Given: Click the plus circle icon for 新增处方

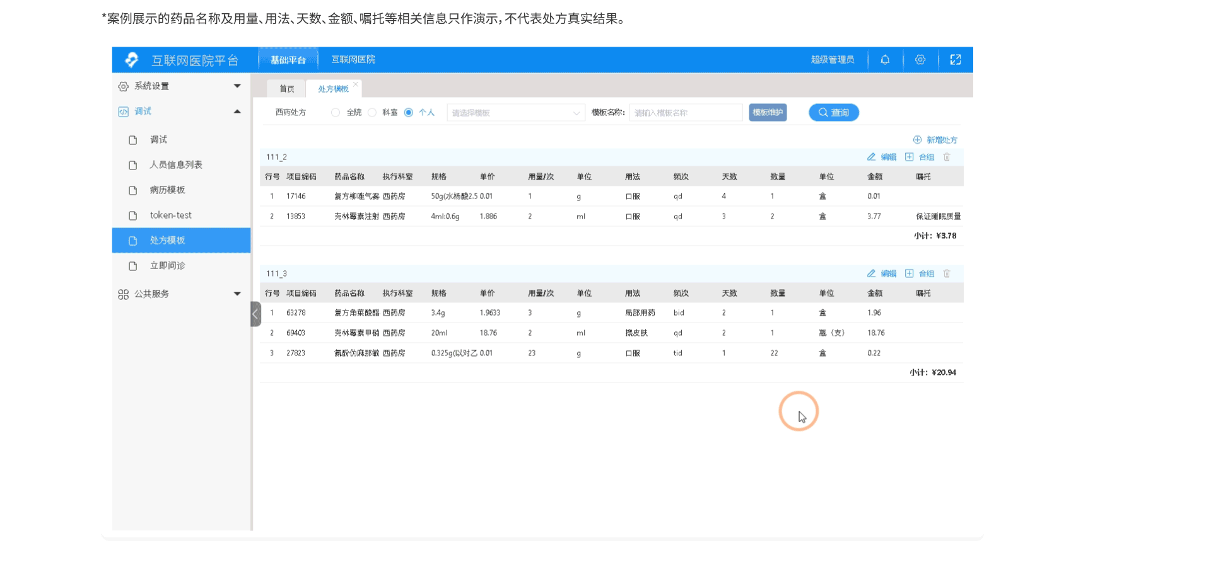Looking at the screenshot, I should click(x=917, y=140).
